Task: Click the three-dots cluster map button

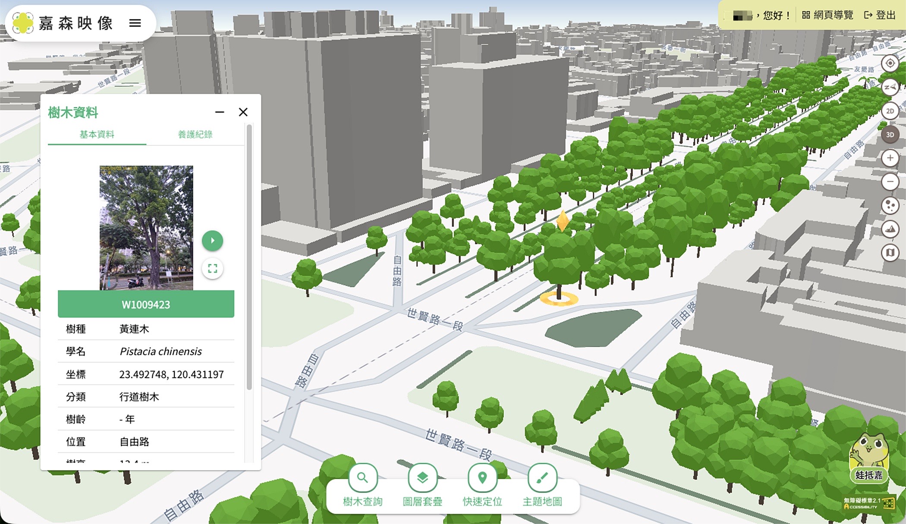Action: [890, 205]
